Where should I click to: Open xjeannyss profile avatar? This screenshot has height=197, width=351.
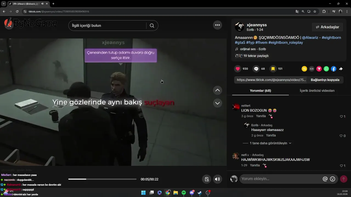239,27
